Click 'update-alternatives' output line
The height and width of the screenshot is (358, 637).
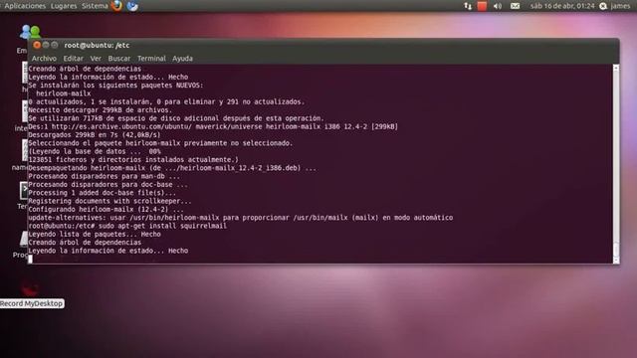pyautogui.click(x=240, y=218)
